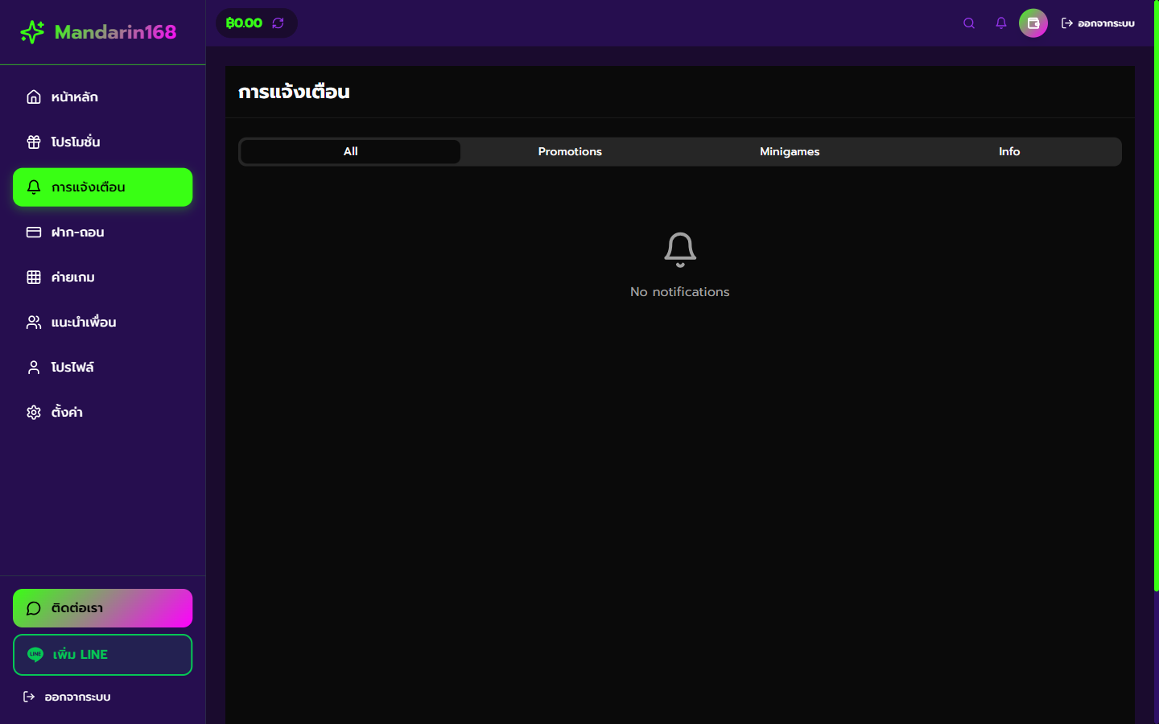Click the gift icon beside โปรโมชั่น
Image resolution: width=1159 pixels, height=724 pixels.
[x=34, y=142]
